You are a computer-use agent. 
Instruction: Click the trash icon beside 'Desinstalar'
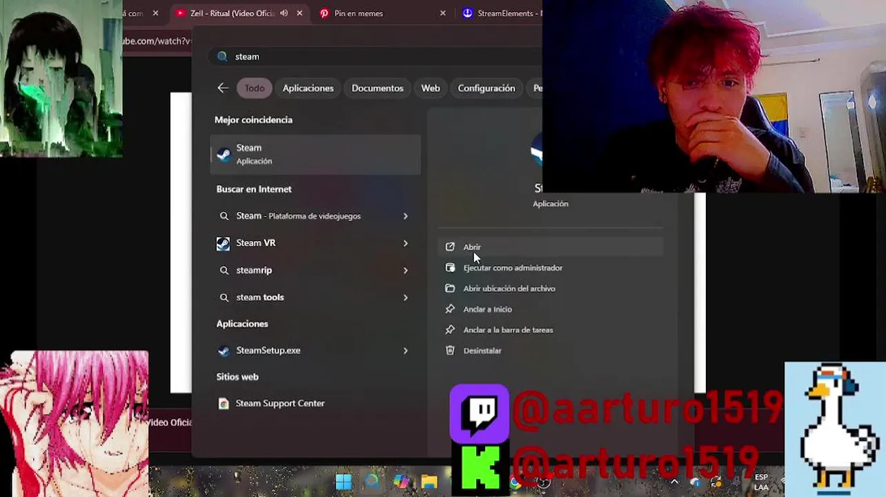point(450,351)
